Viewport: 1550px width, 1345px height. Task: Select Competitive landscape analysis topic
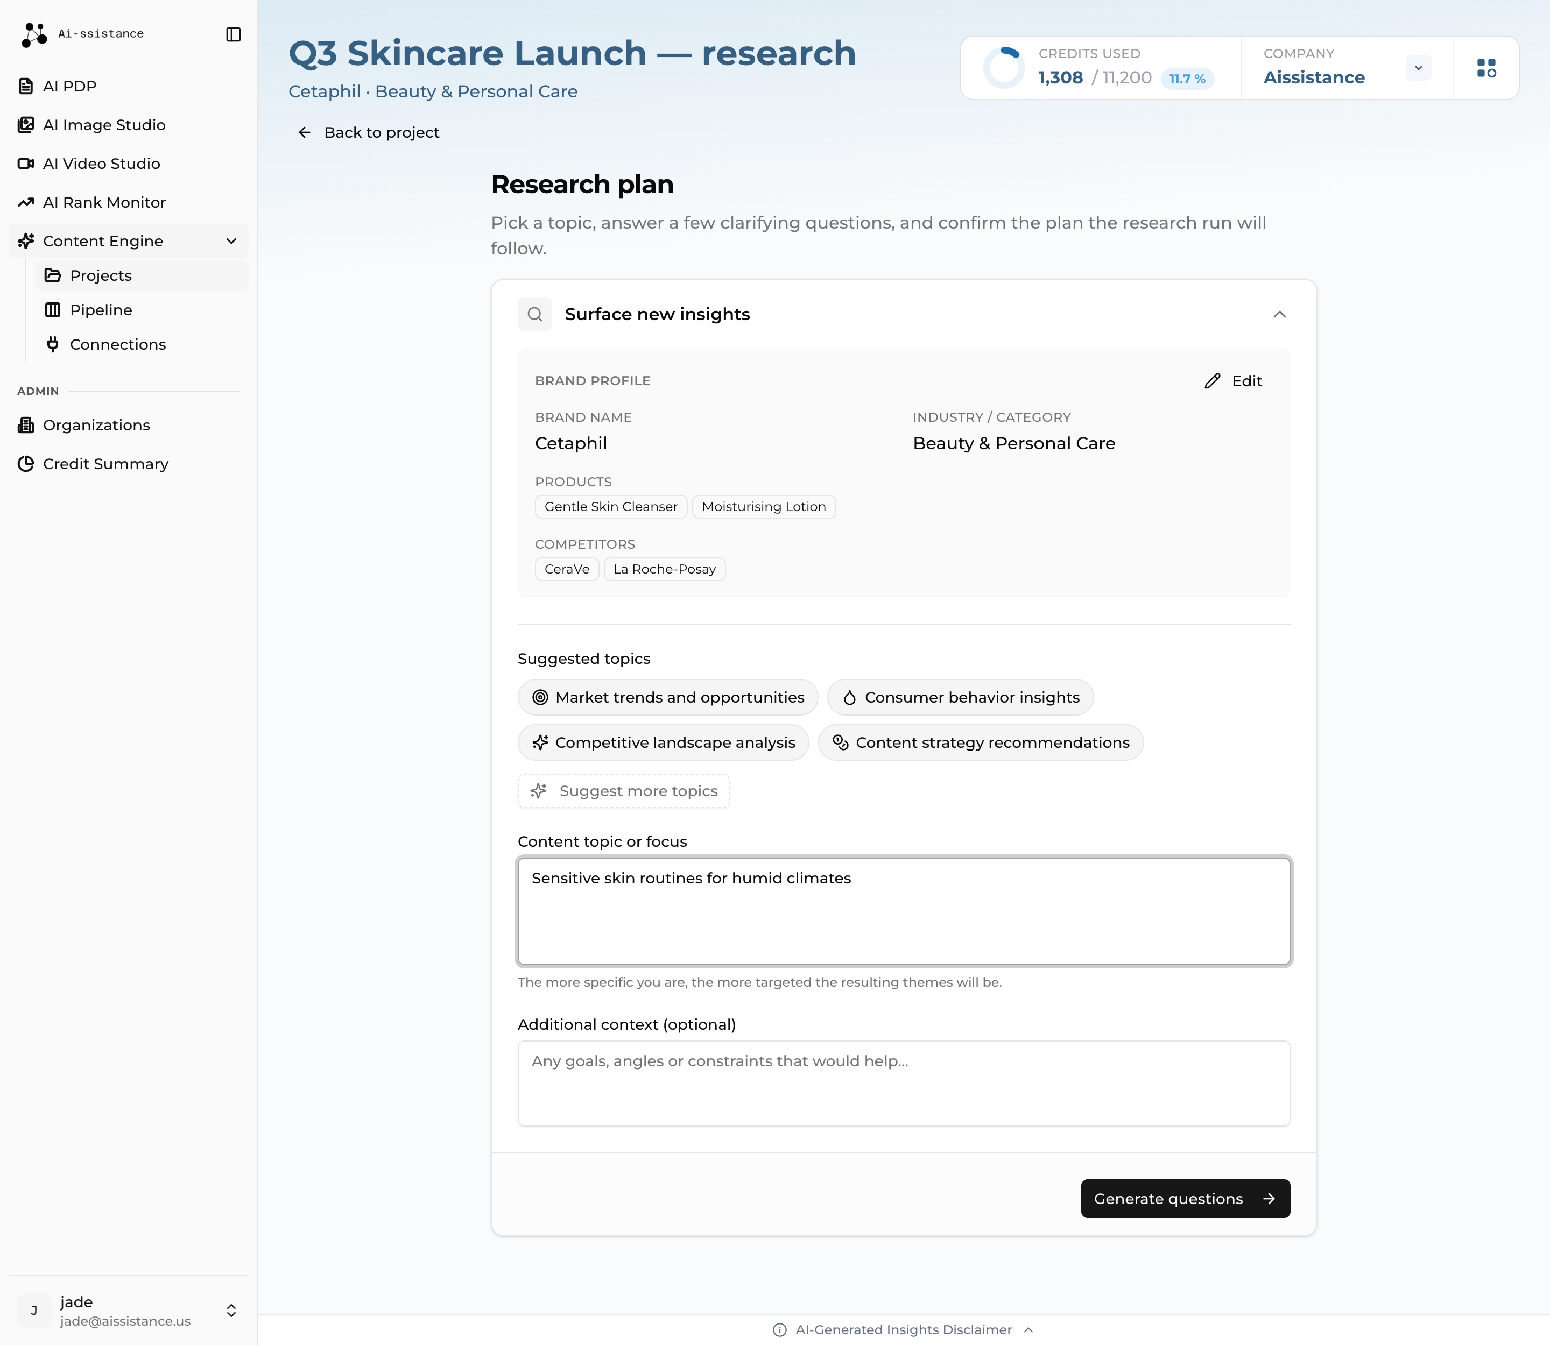coord(663,742)
